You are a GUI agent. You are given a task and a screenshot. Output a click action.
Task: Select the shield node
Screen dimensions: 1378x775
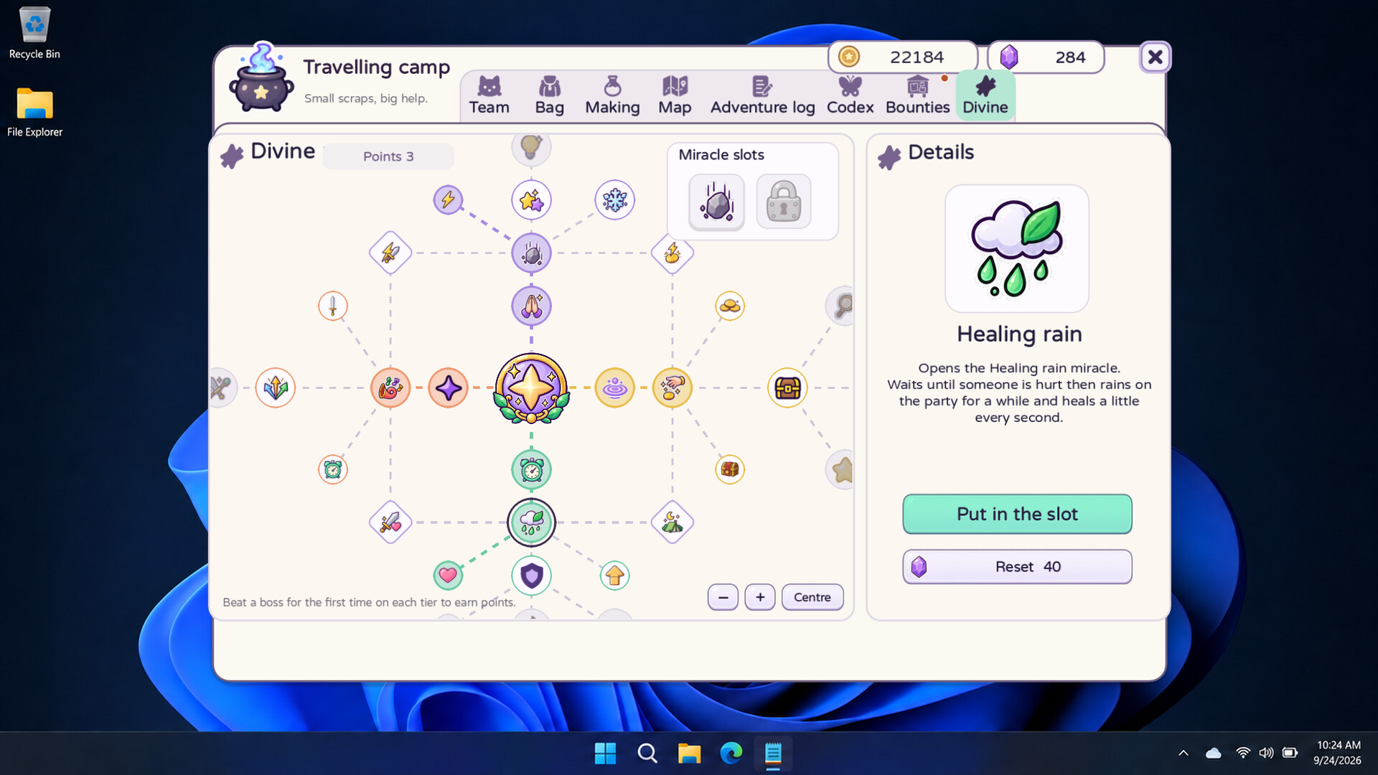coord(531,576)
